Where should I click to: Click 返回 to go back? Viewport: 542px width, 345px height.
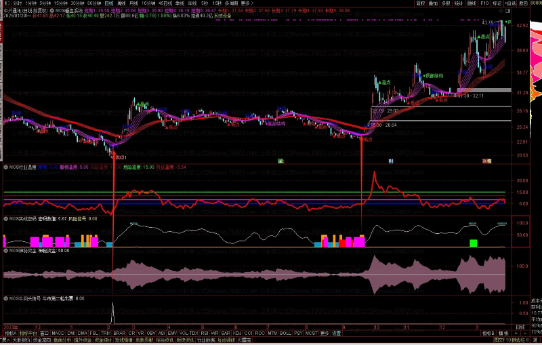pos(523,3)
